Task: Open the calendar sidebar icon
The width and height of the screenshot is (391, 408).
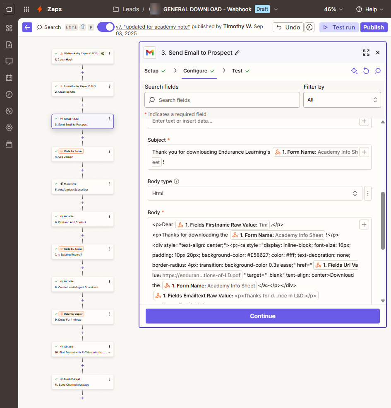Action: pos(9,78)
